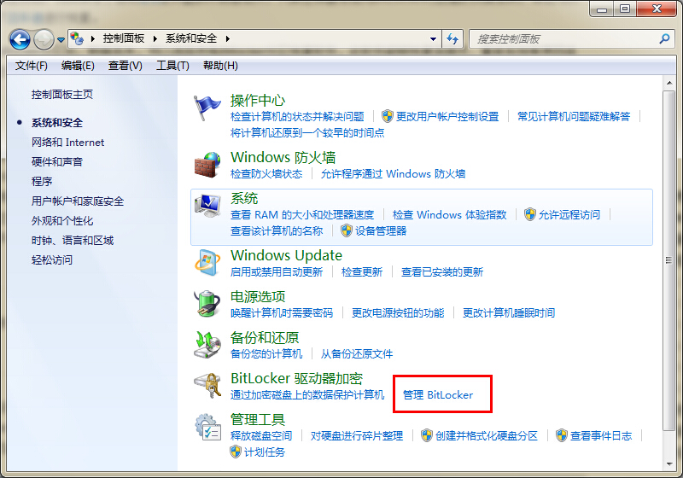Click the Control Panel icon in the address bar

point(77,38)
